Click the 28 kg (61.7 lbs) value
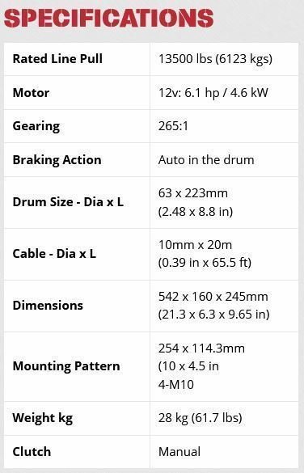Image resolution: width=304 pixels, height=473 pixels. click(x=201, y=418)
